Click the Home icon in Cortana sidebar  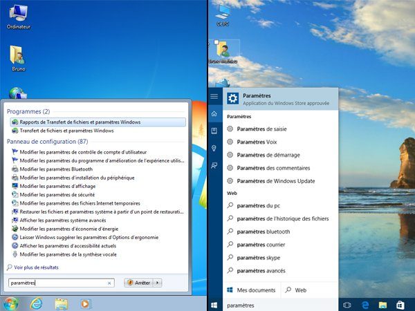point(214,114)
